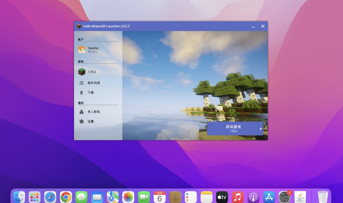Image resolution: width=343 pixels, height=203 pixels.
Task: Open the settings gear icon in launcher
Action: click(x=82, y=121)
